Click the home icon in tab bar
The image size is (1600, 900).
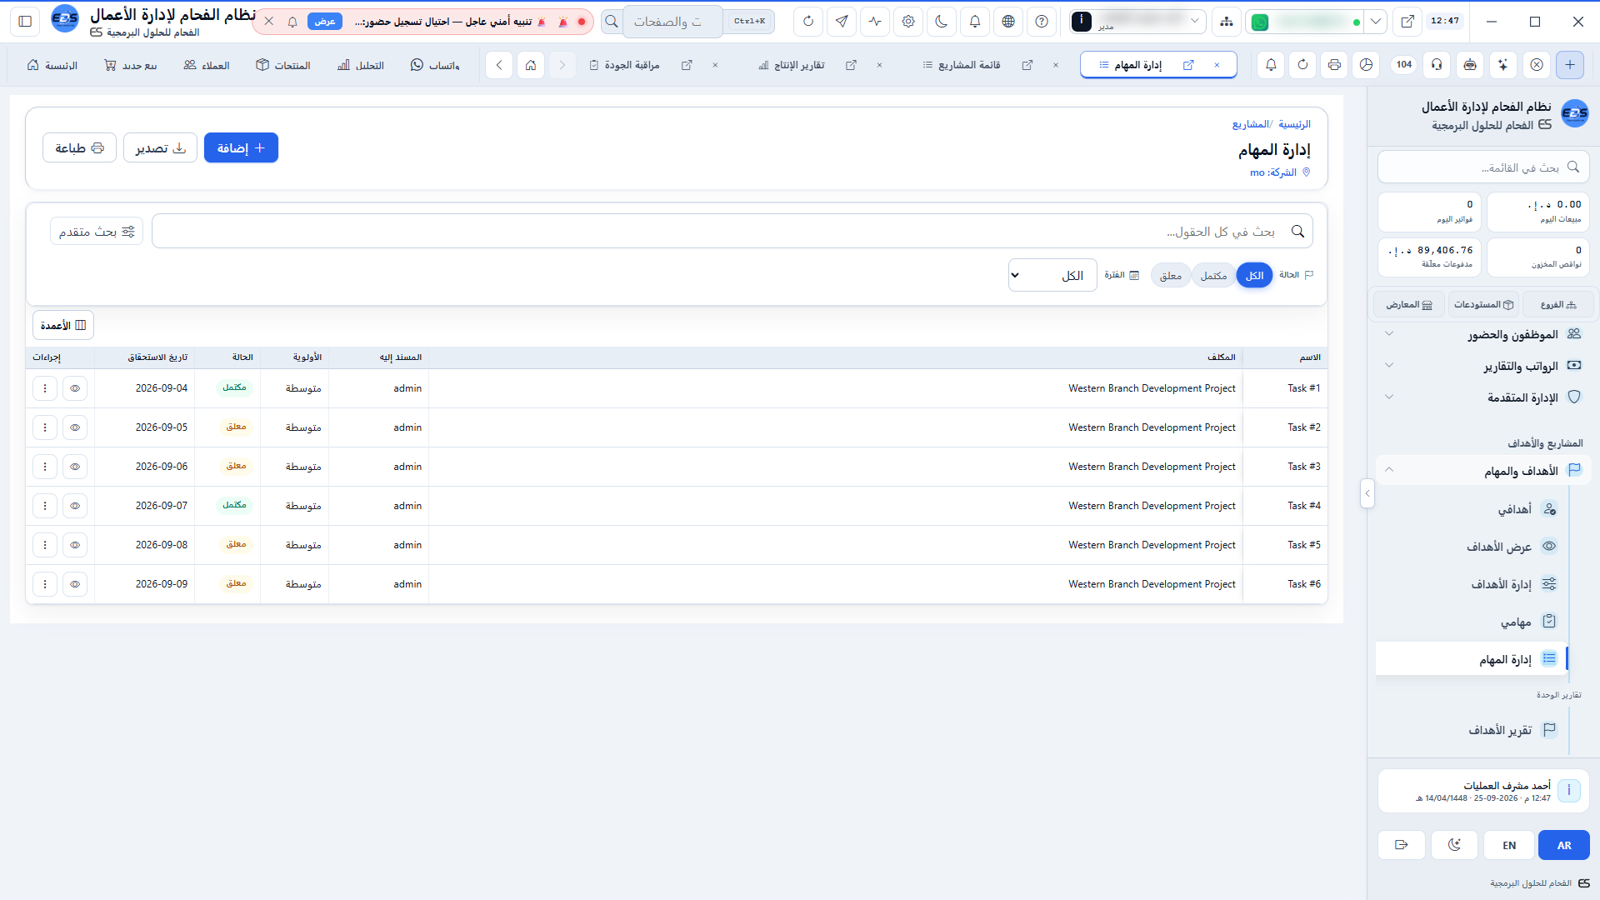pos(531,65)
